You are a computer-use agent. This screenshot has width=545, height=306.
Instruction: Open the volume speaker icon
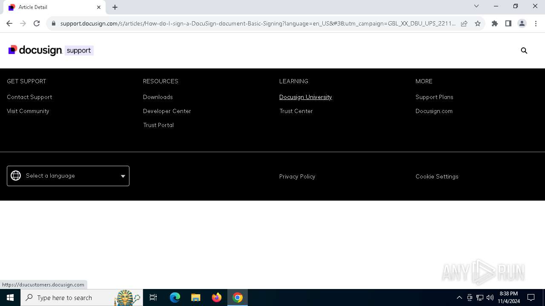point(490,297)
